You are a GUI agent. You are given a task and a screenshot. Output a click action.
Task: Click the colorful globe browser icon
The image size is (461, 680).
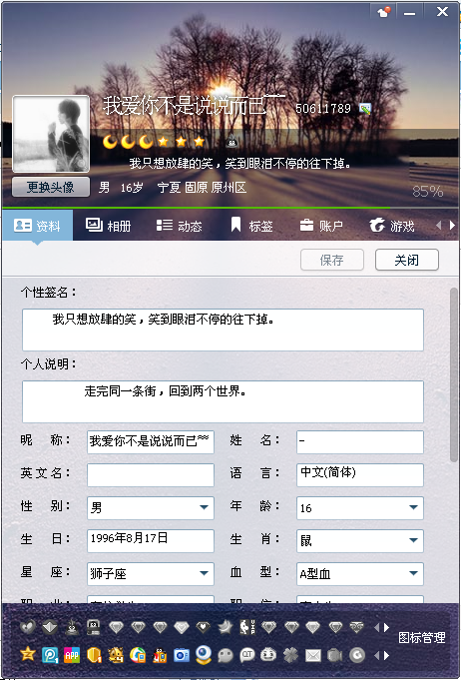click(138, 655)
